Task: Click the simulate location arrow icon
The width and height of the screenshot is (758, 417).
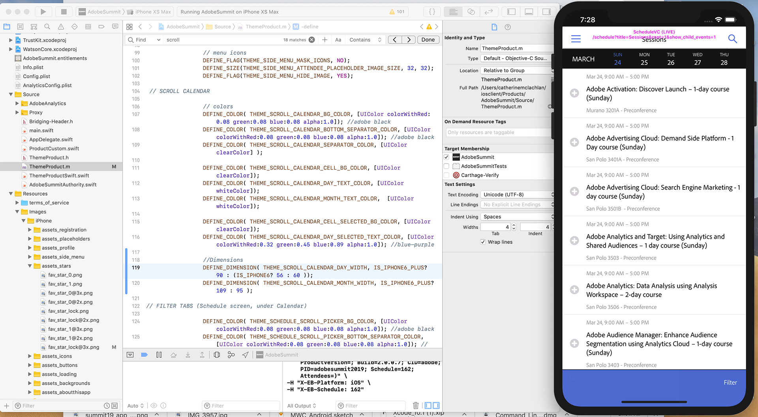Action: point(246,355)
